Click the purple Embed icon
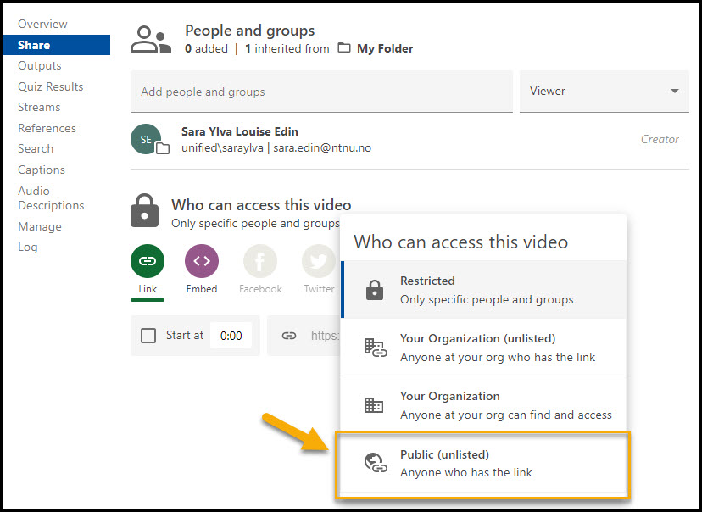 (202, 261)
